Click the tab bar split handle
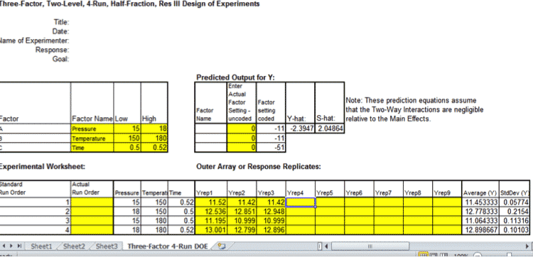Screen dimensions: 533x257 pos(320,246)
